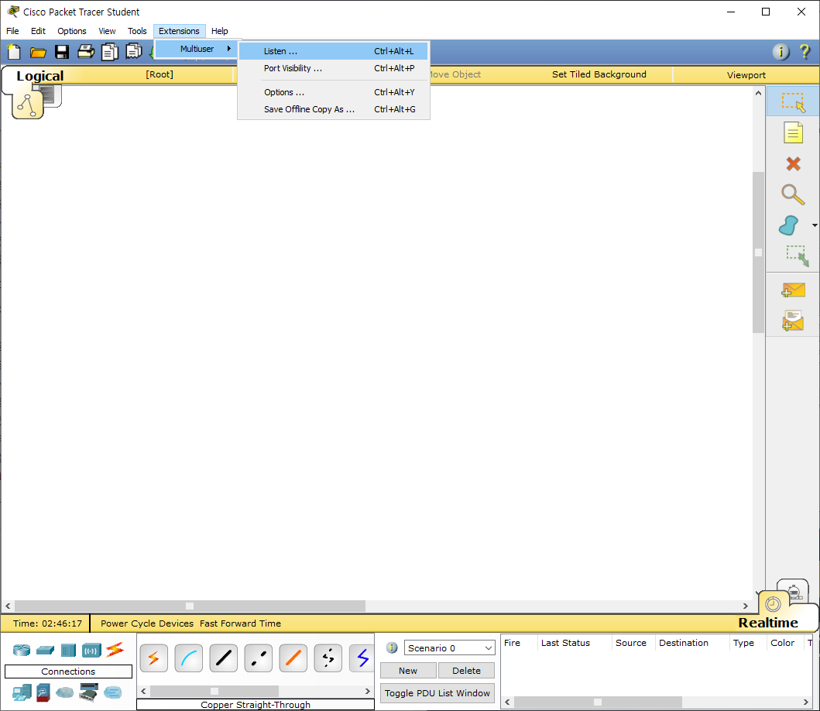The width and height of the screenshot is (820, 711).
Task: Click the Paste toolbar icon
Action: (134, 52)
